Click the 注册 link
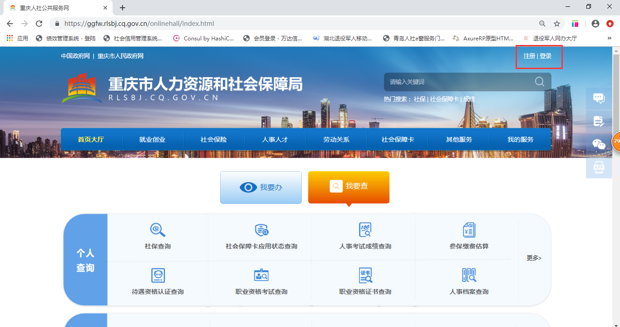This screenshot has height=327, width=620. coord(529,56)
